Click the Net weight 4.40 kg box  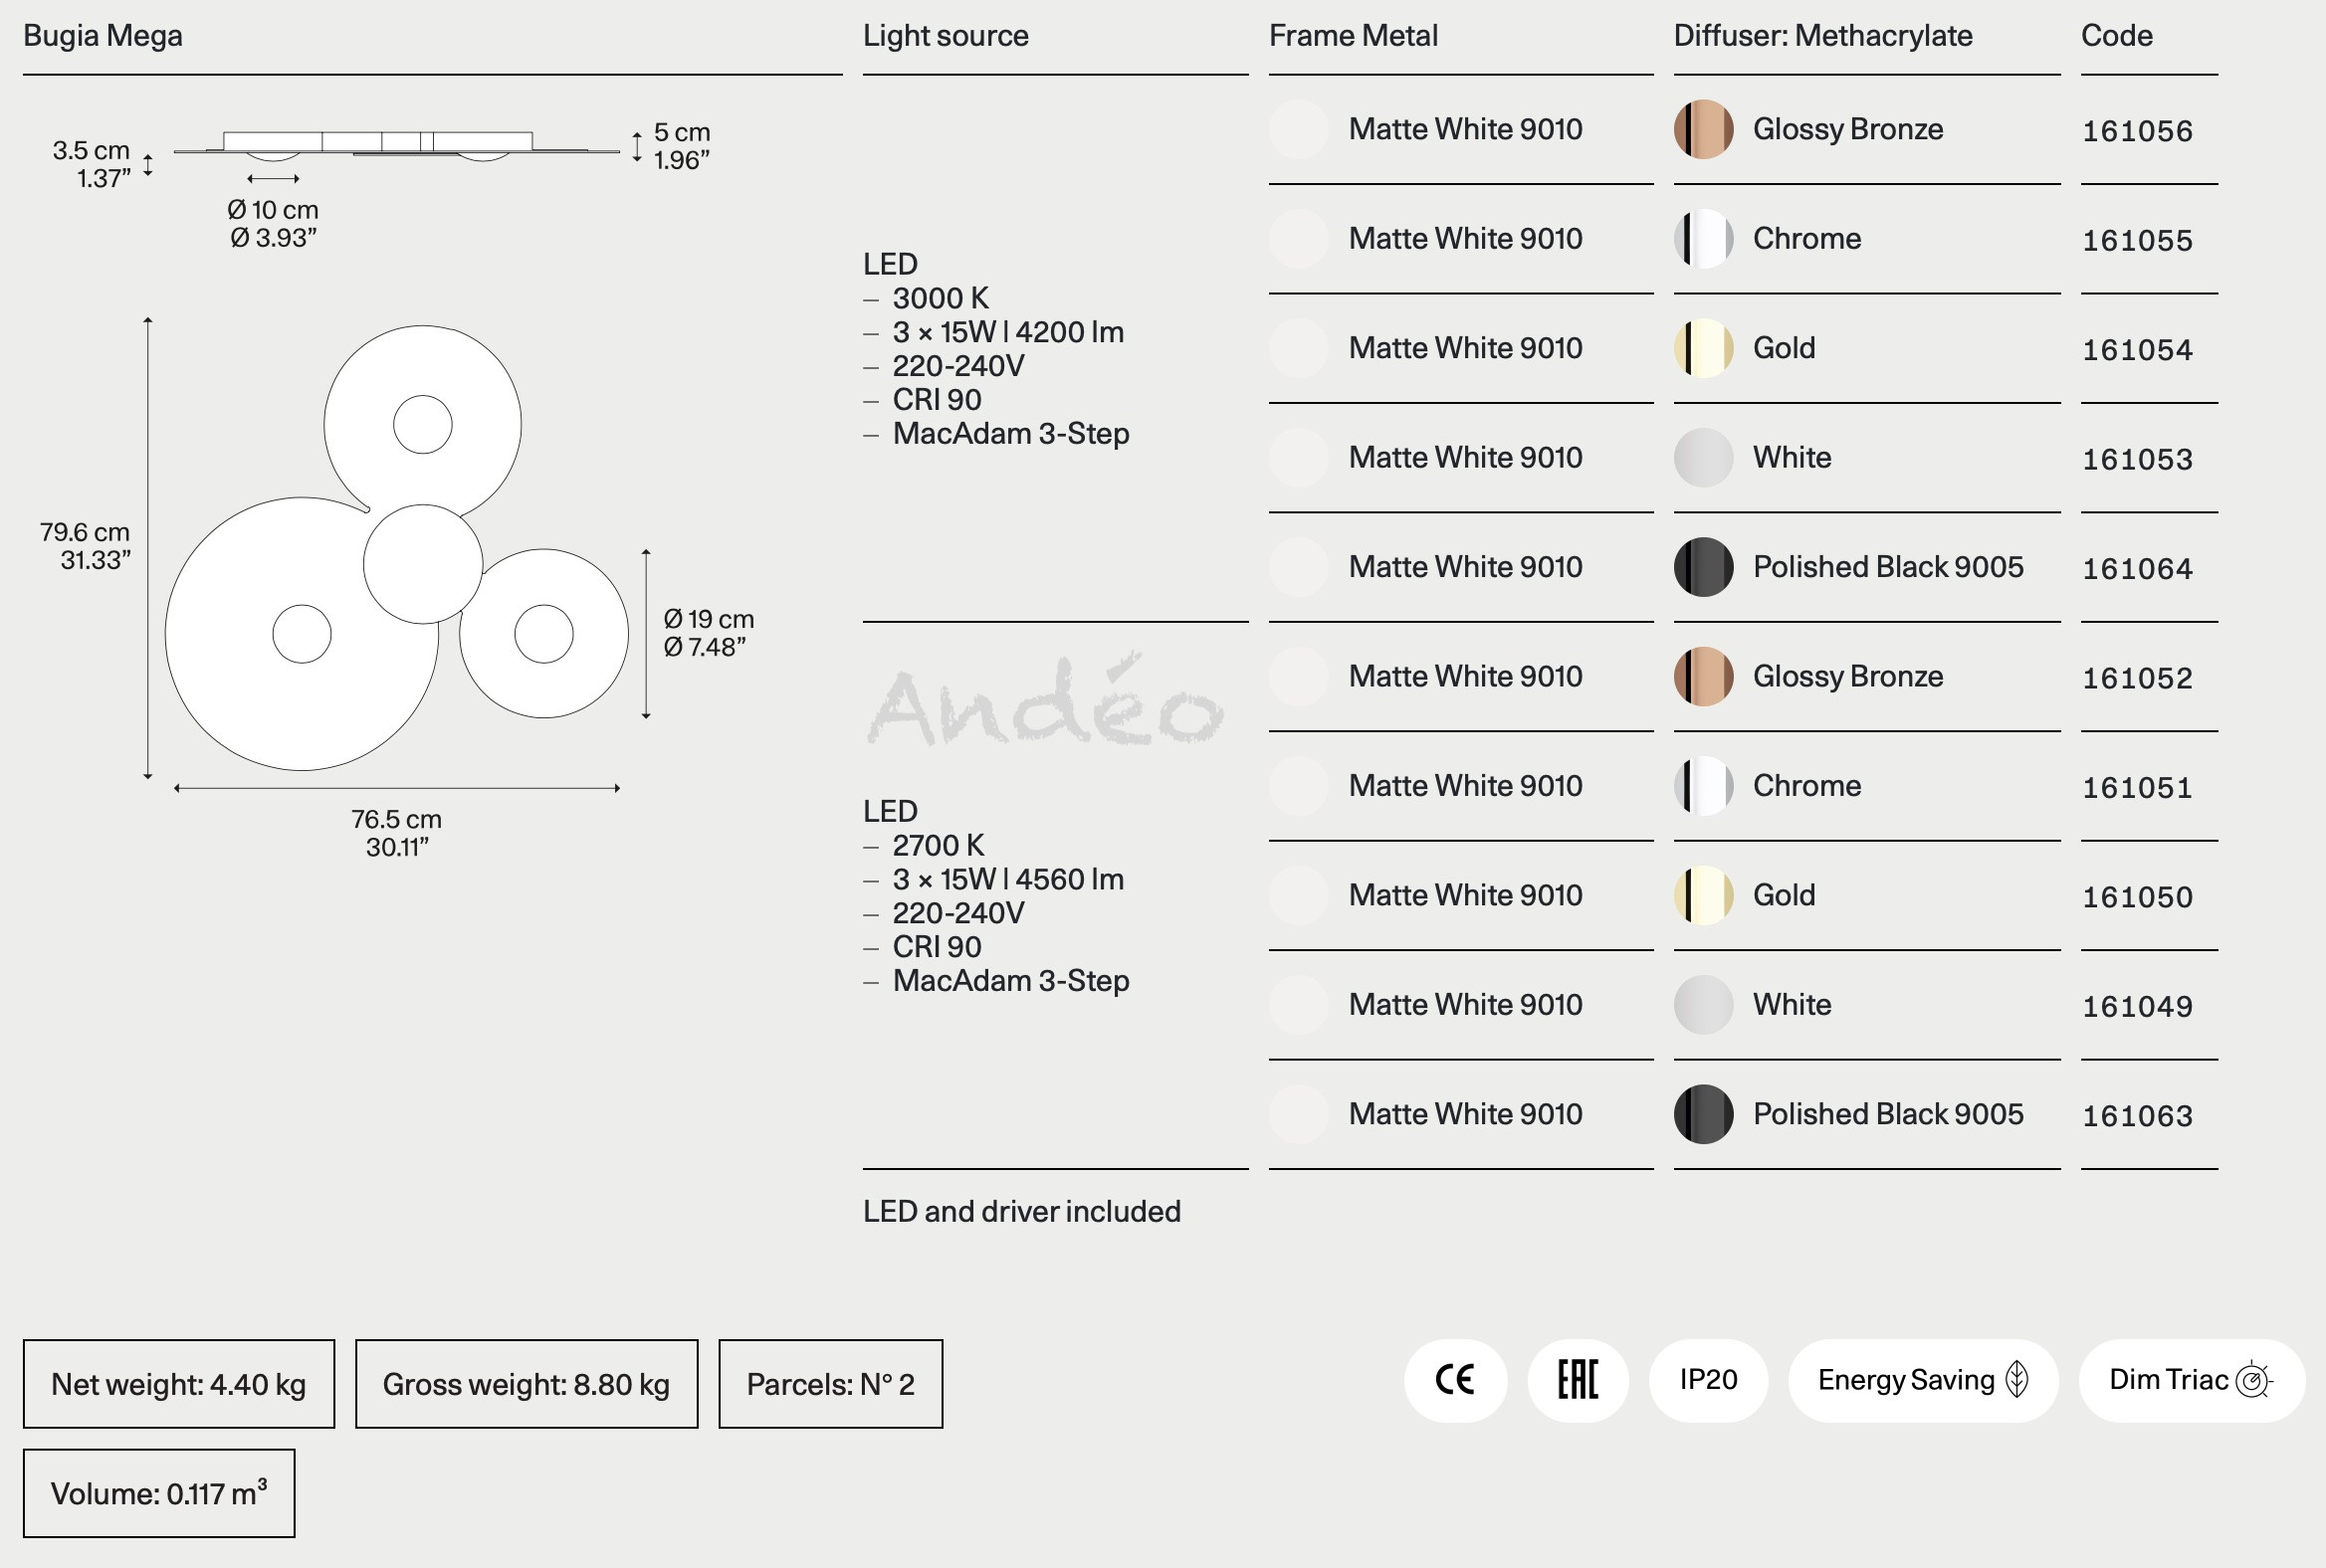179,1384
